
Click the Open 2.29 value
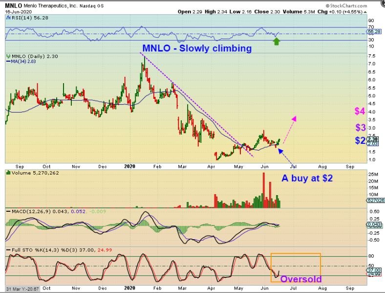(x=190, y=12)
